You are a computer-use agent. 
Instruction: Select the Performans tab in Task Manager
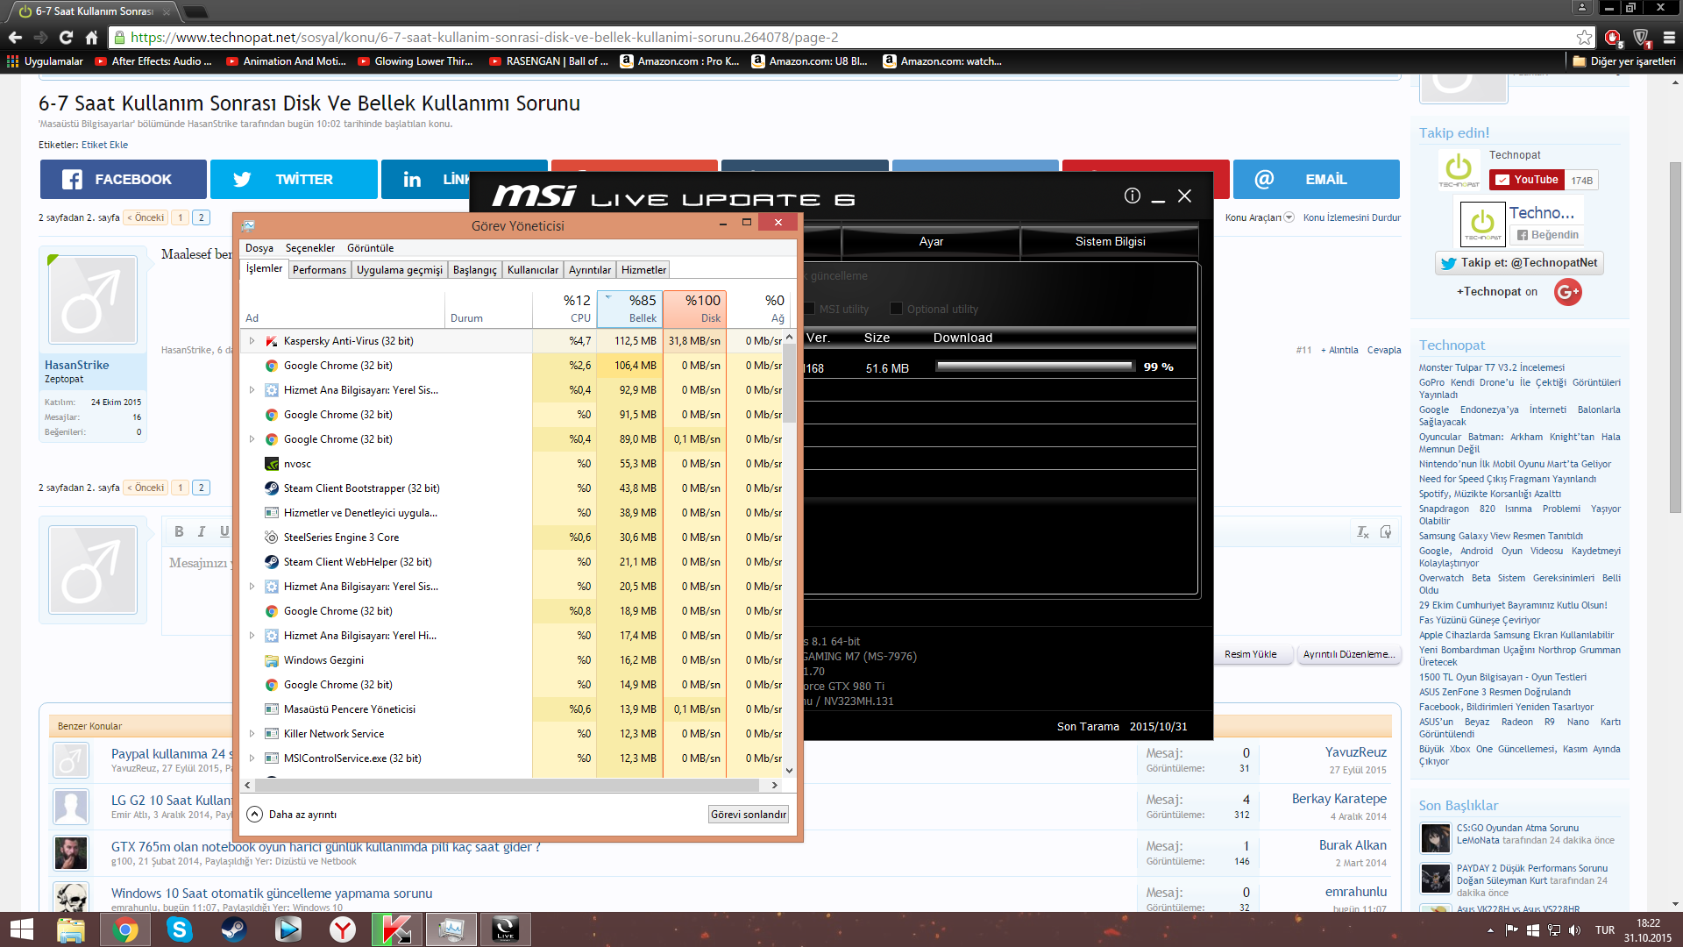coord(319,268)
